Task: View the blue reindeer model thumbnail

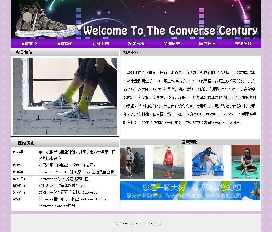Action: (x=208, y=162)
